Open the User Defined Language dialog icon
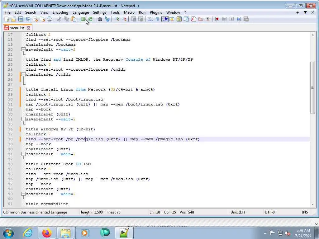Viewport: 319px width, 239px height. pyautogui.click(x=172, y=19)
